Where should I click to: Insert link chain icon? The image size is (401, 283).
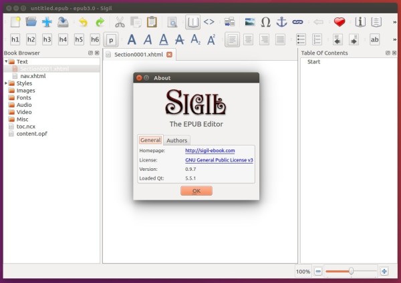[297, 22]
